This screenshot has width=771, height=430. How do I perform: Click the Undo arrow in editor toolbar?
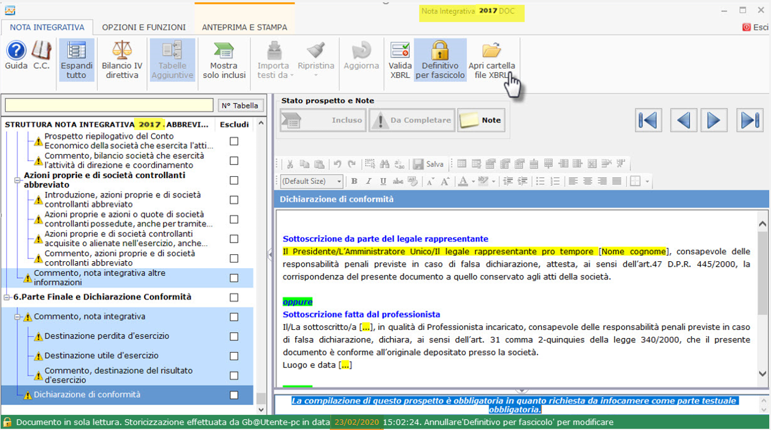point(337,164)
